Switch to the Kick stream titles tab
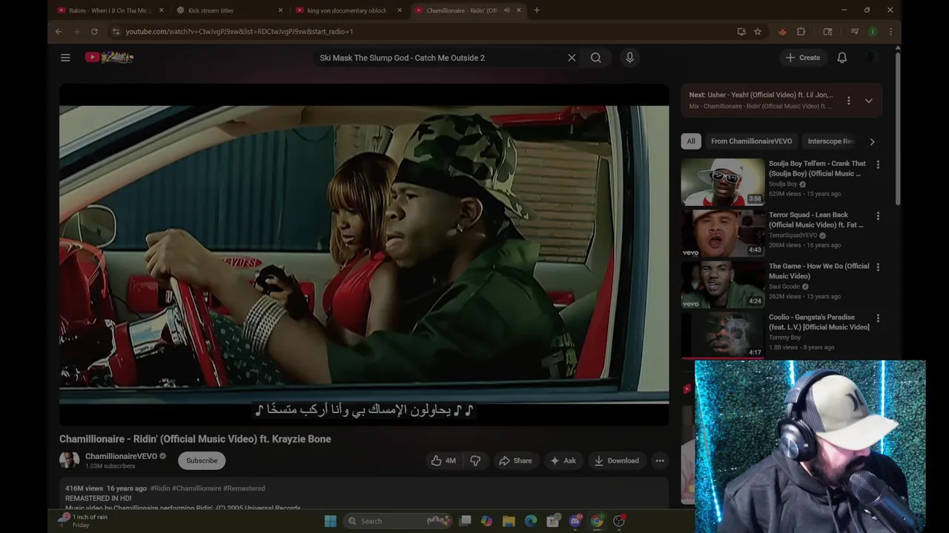 tap(230, 10)
